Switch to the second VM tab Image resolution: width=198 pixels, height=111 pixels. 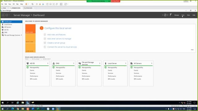pyautogui.click(x=29, y=8)
